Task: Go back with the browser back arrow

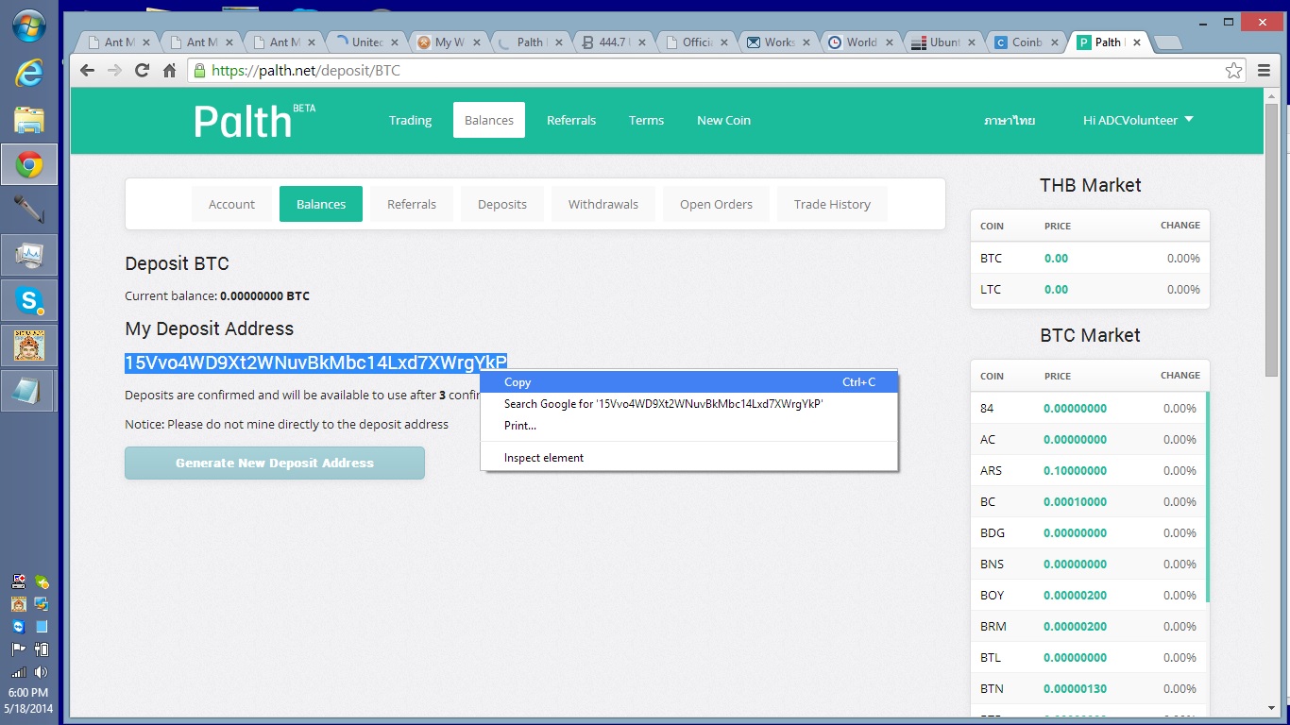Action: pyautogui.click(x=87, y=71)
